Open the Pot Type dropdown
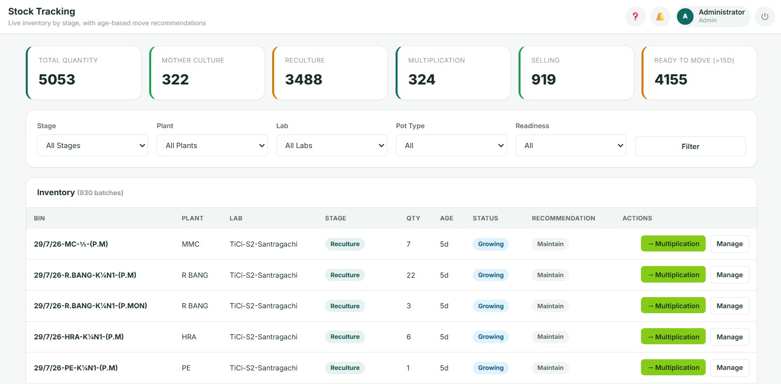Image resolution: width=781 pixels, height=384 pixels. click(x=451, y=146)
